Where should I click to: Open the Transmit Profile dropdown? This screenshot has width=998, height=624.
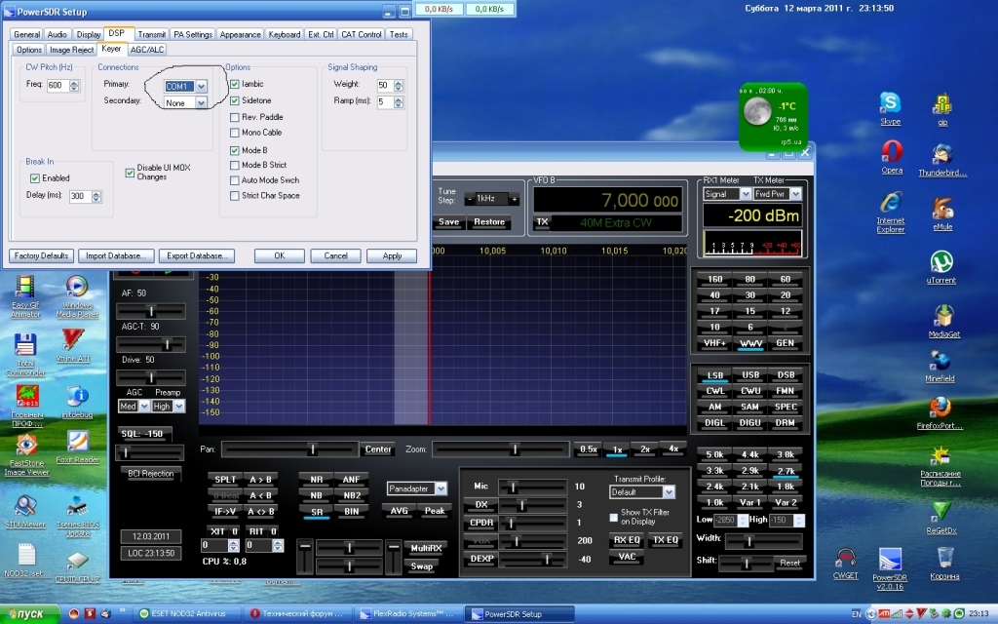669,492
